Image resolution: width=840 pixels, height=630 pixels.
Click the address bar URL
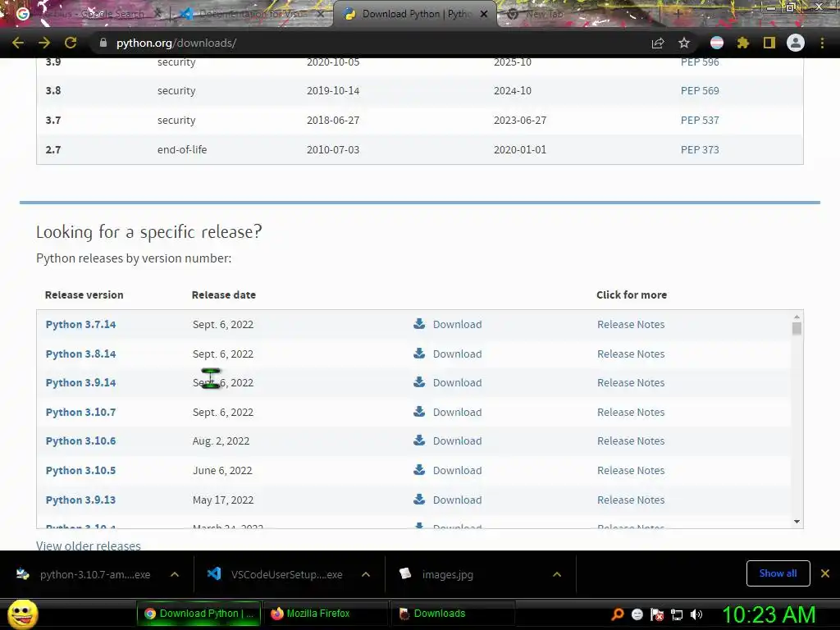(x=176, y=43)
